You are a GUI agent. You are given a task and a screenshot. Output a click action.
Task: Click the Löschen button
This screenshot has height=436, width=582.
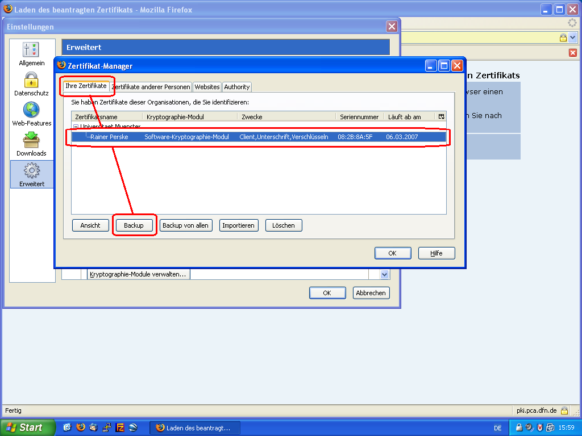click(x=283, y=225)
